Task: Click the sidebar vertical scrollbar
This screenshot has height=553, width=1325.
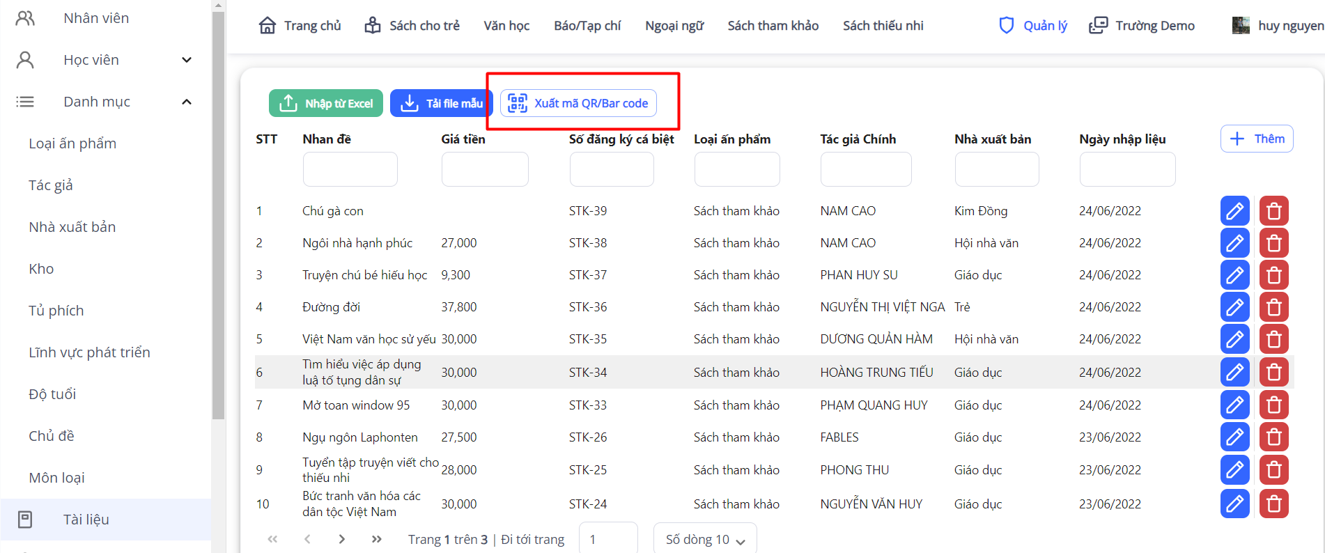Action: click(x=218, y=209)
